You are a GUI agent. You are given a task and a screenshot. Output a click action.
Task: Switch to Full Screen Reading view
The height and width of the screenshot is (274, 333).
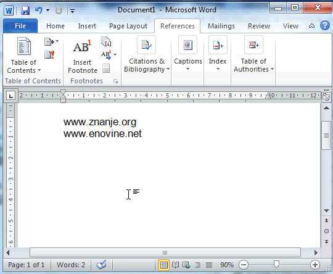175,265
